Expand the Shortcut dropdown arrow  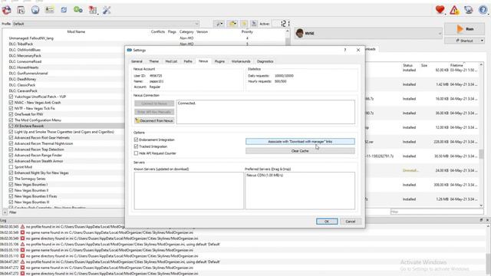tap(482, 41)
